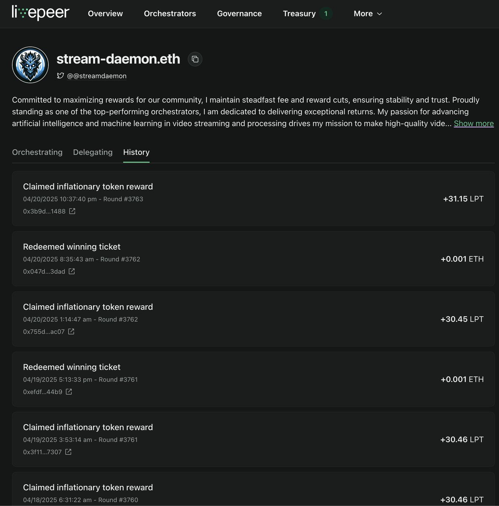
Task: Open transaction 0xefdf...44b9
Action: tap(43, 392)
